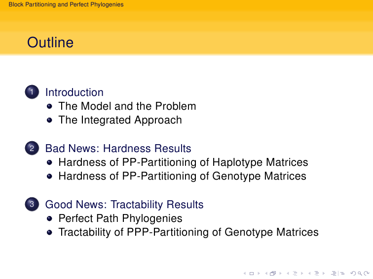
Task: Jump to previous section arrow
Action: (309, 274)
